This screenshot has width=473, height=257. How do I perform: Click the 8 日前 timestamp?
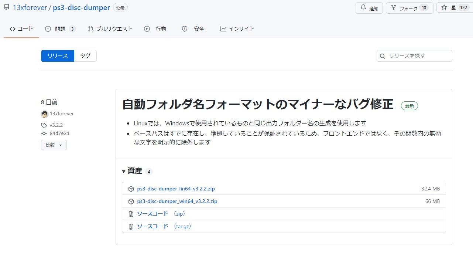point(49,102)
